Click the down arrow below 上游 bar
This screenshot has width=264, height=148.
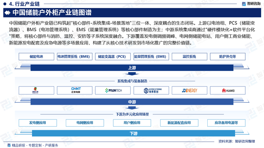[x=132, y=74]
